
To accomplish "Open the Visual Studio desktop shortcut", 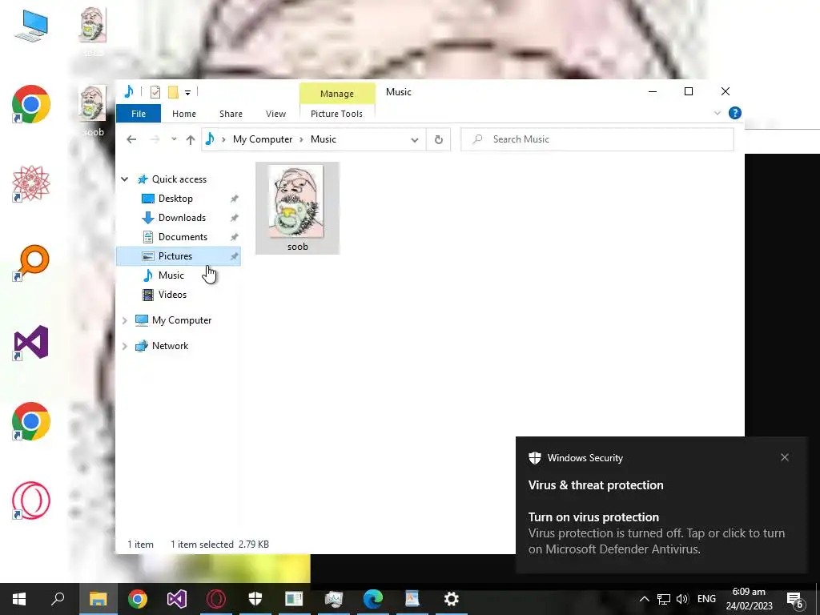I will point(31,343).
